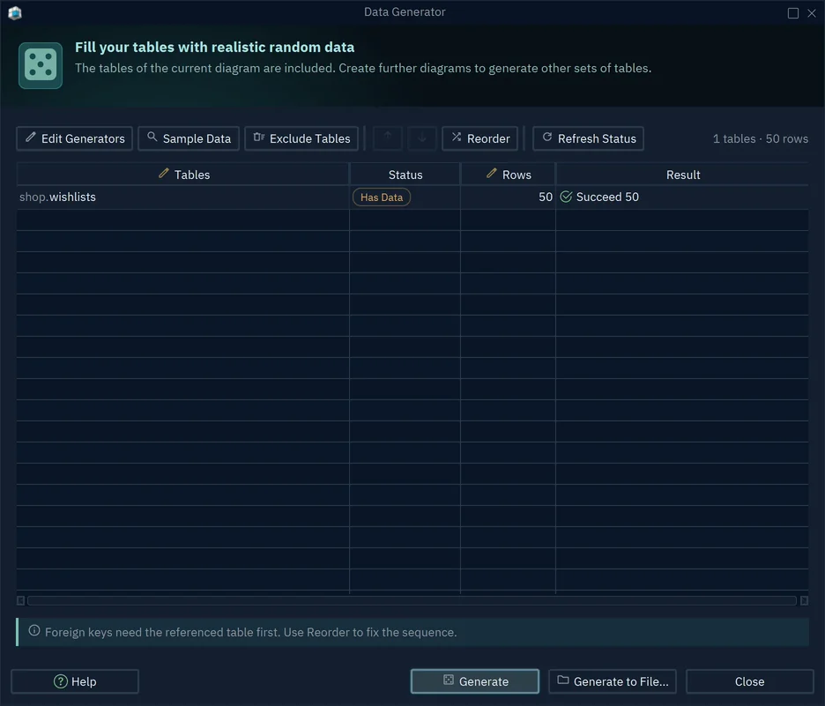Click the Rows column header
The height and width of the screenshot is (706, 825).
coord(509,175)
